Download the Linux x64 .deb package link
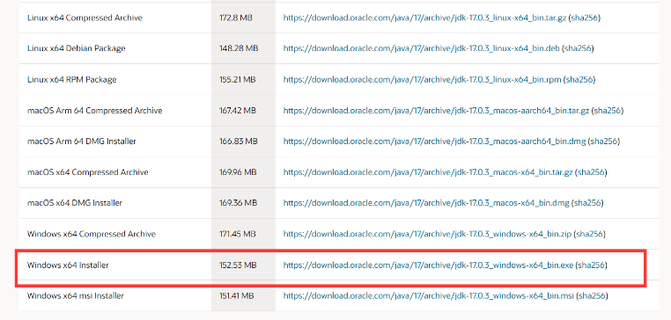Image resolution: width=671 pixels, height=320 pixels. click(422, 48)
